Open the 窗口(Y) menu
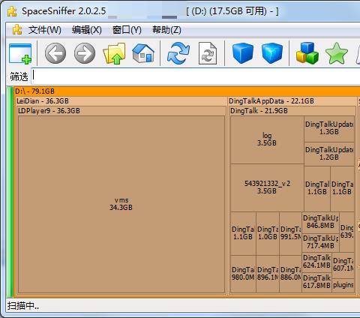 127,30
